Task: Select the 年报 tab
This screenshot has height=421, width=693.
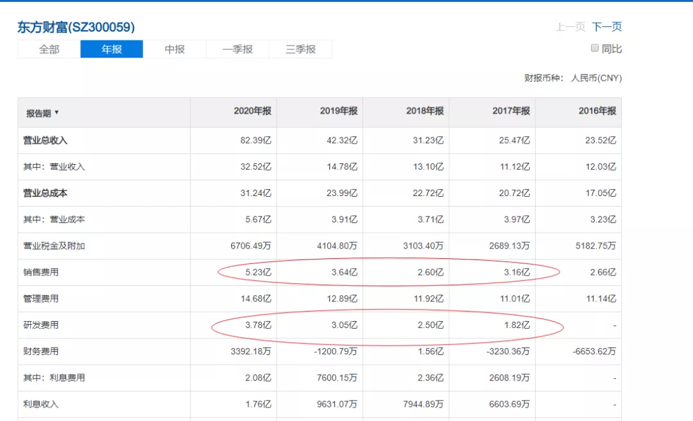Action: tap(112, 49)
